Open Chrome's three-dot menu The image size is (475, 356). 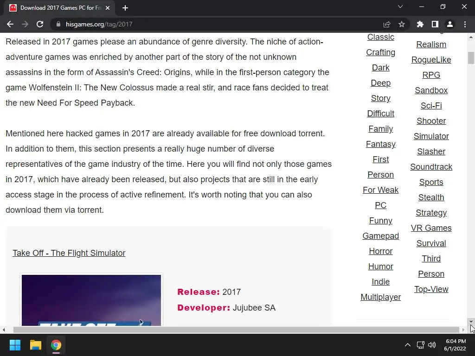(465, 24)
